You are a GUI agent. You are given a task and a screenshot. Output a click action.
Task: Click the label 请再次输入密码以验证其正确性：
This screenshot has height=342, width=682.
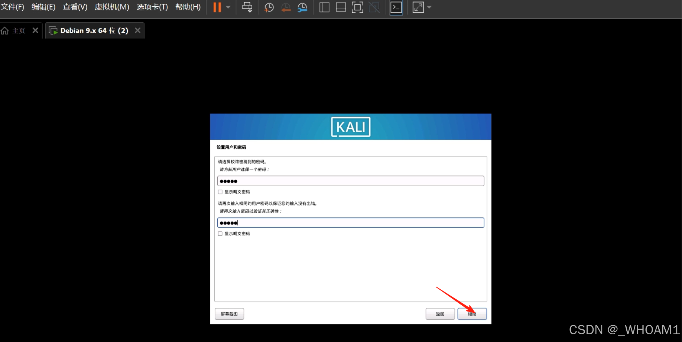coord(251,211)
